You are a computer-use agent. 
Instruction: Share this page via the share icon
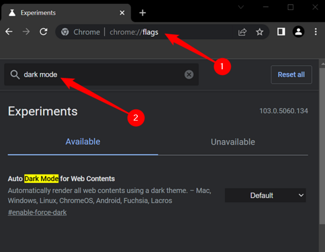pyautogui.click(x=243, y=32)
